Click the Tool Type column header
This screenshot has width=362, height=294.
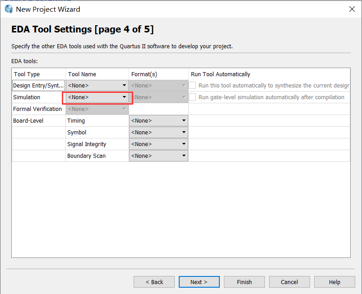pos(38,74)
